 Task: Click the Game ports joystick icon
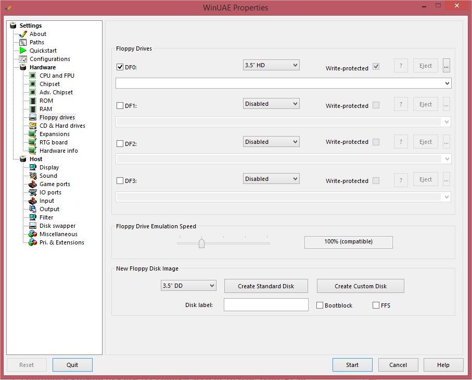(x=32, y=184)
